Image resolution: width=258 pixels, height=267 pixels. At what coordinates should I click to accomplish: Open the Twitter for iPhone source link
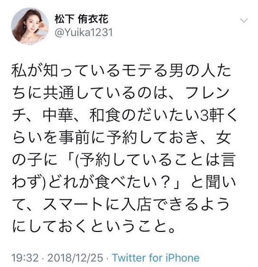coord(156,258)
